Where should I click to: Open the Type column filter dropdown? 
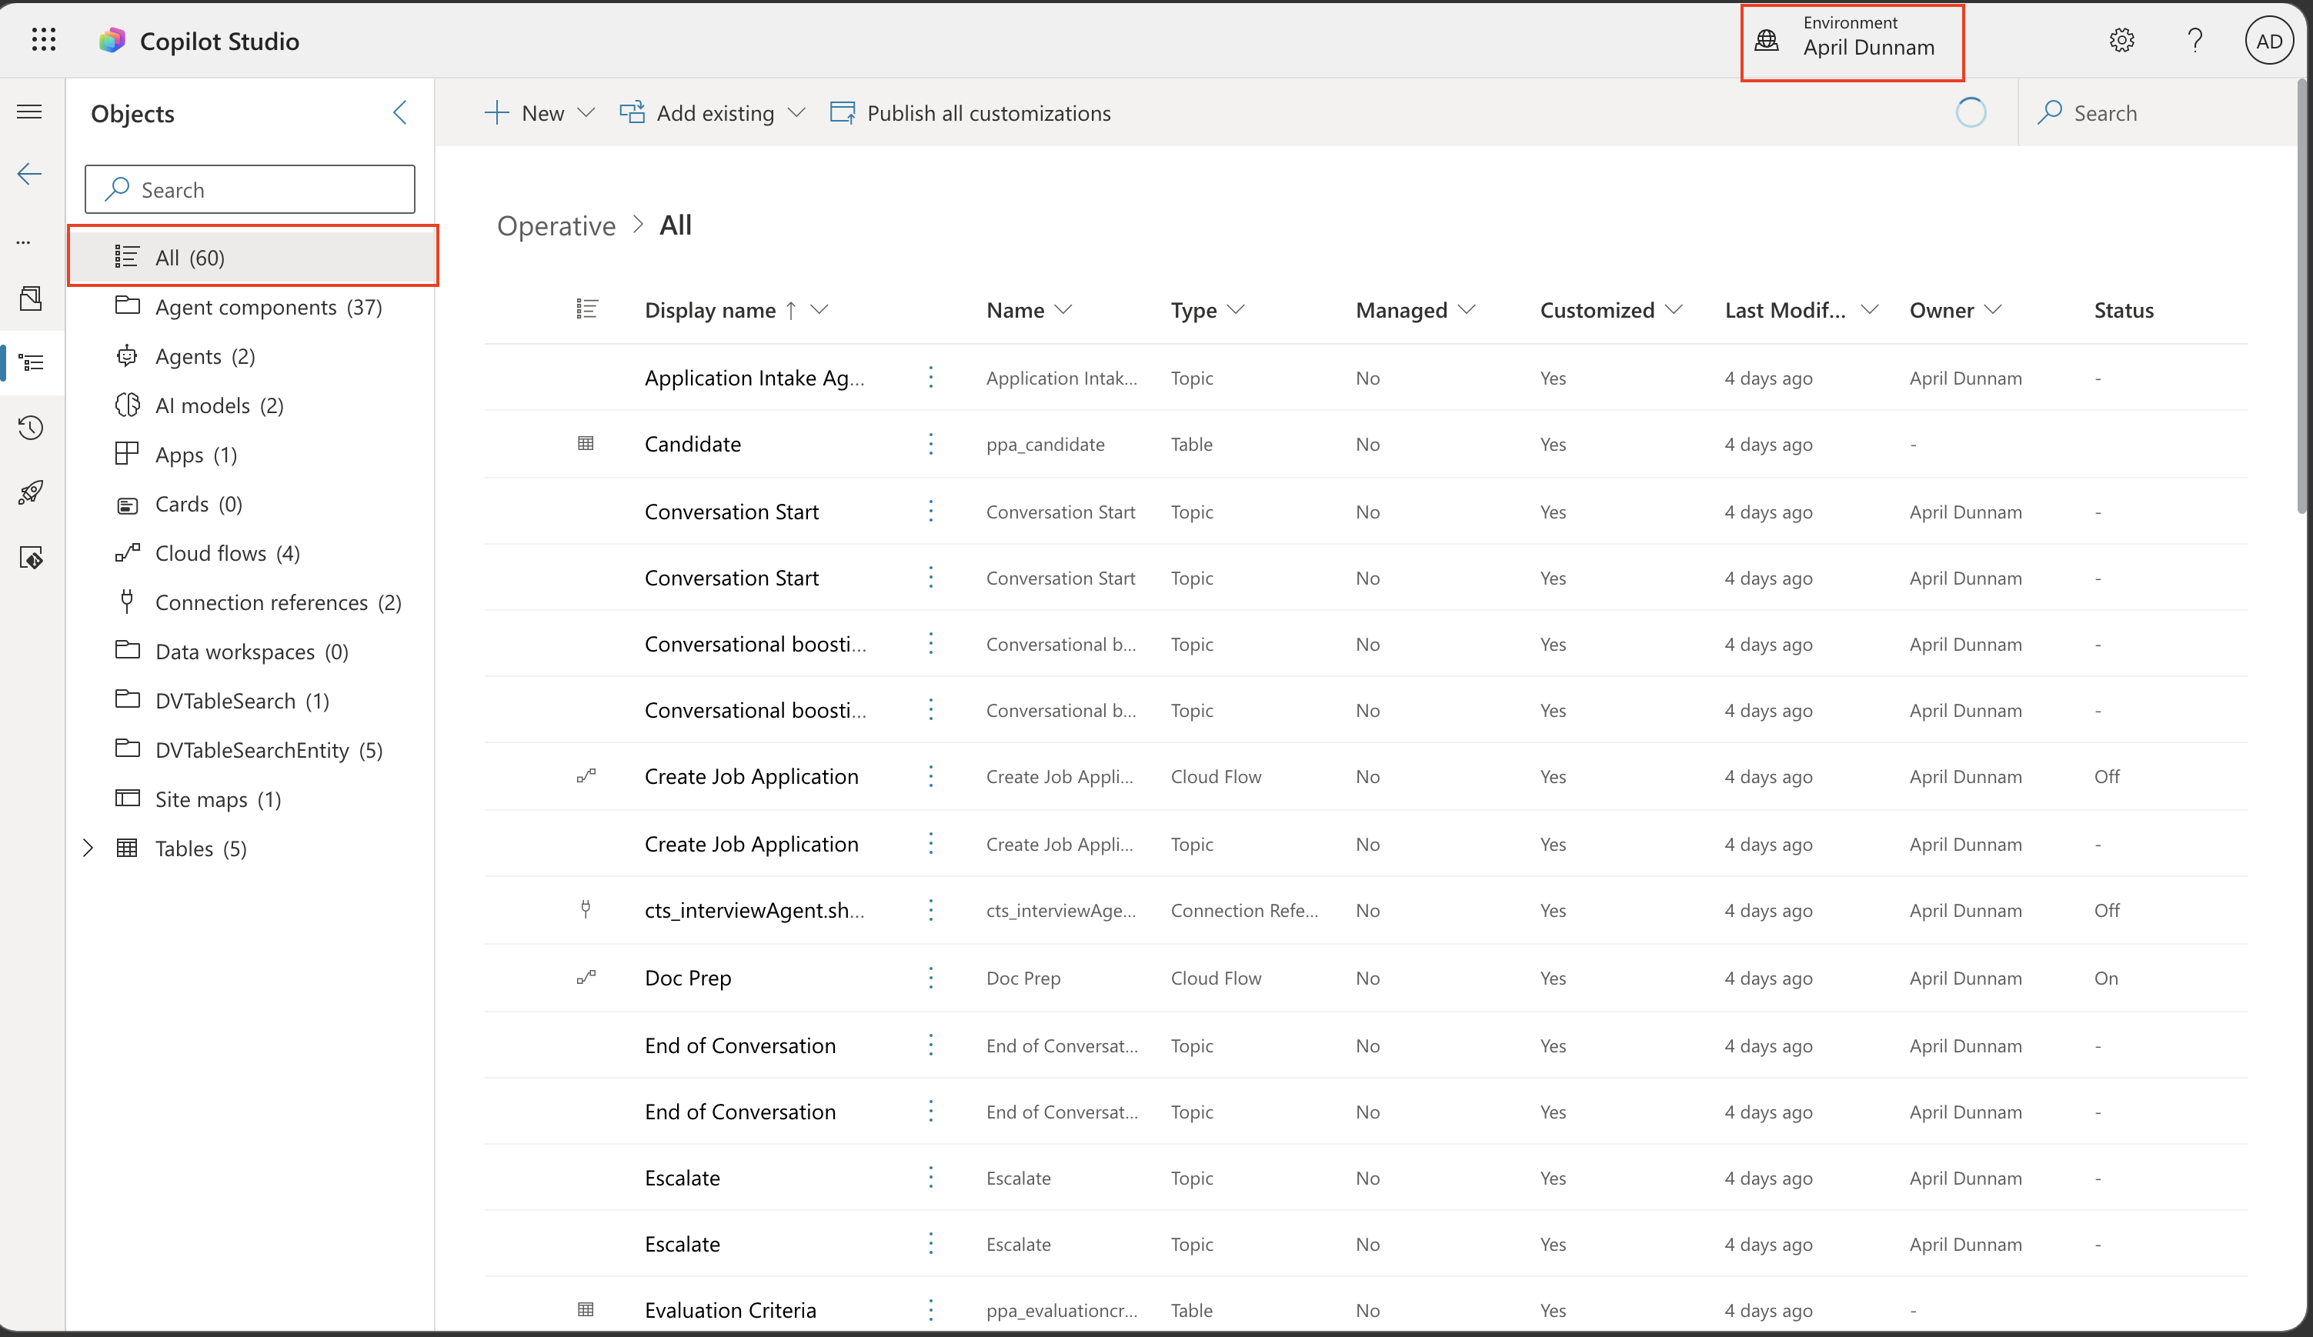coord(1236,310)
